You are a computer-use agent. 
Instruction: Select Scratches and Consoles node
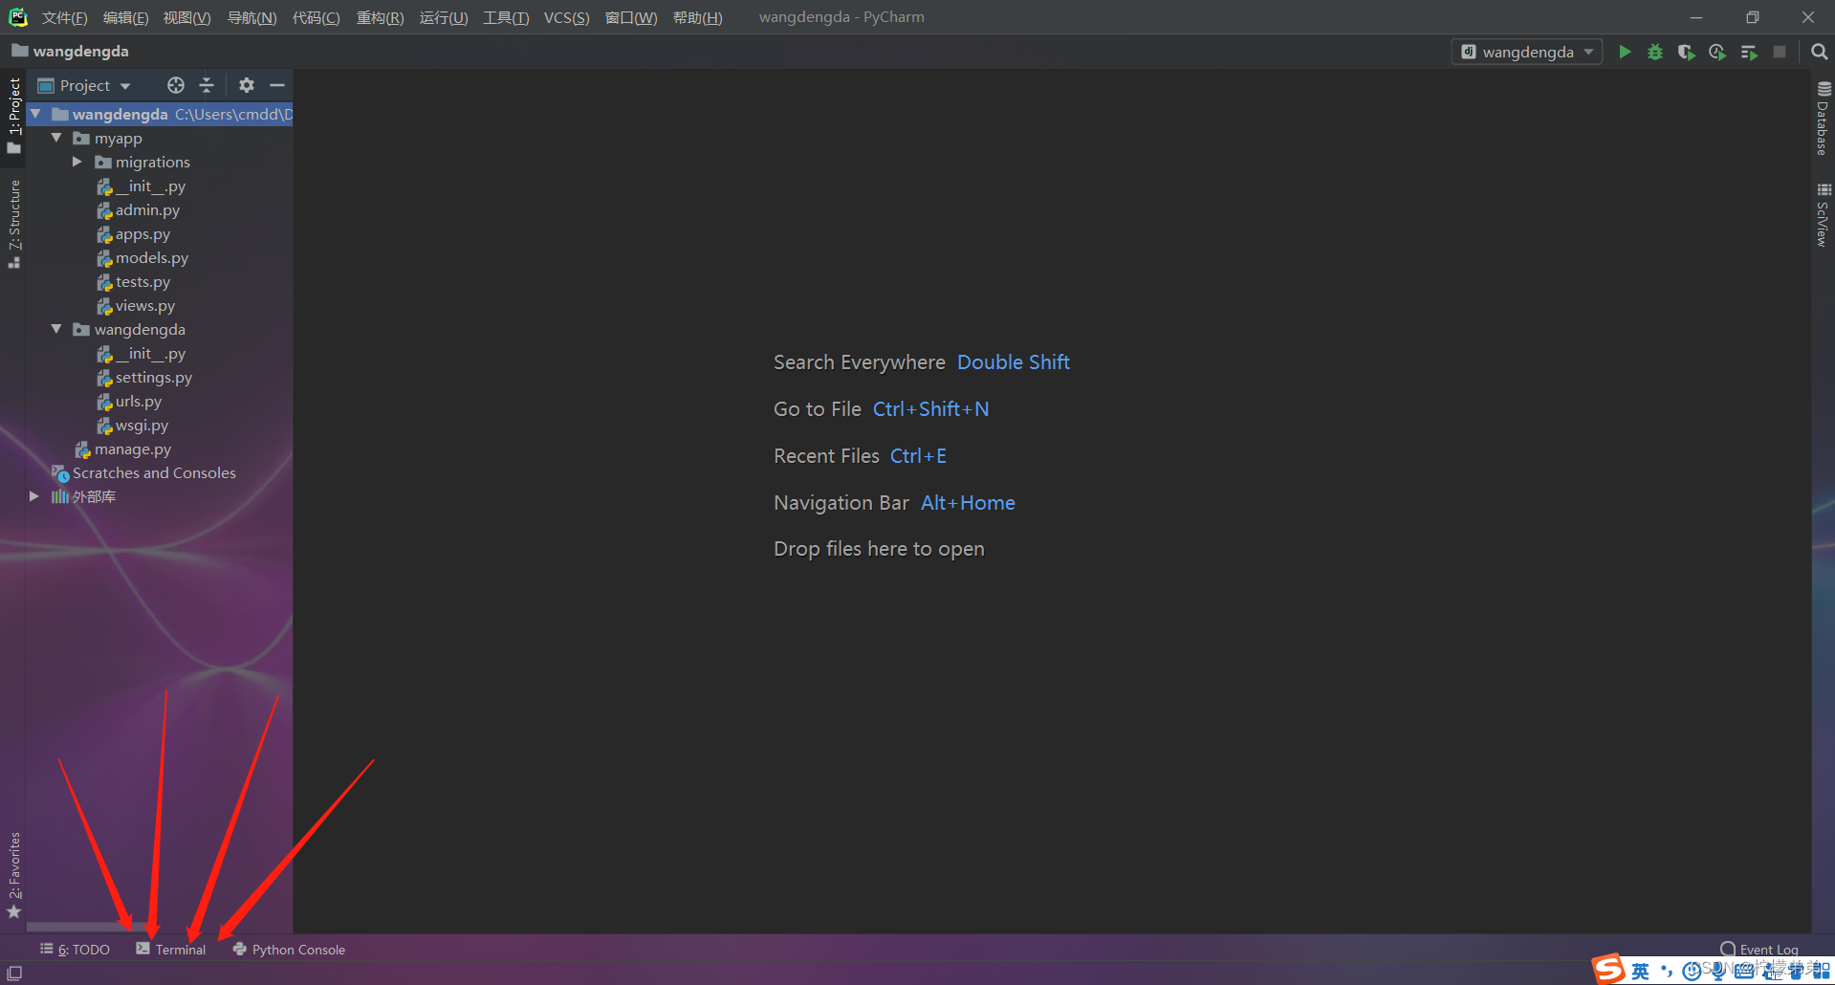[154, 472]
